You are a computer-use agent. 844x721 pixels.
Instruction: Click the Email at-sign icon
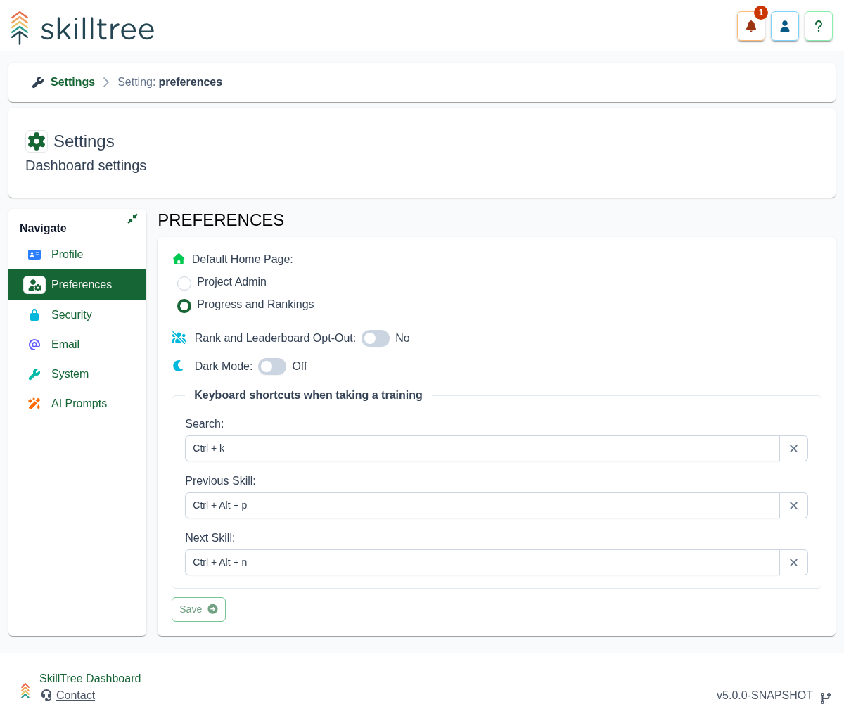(x=34, y=345)
